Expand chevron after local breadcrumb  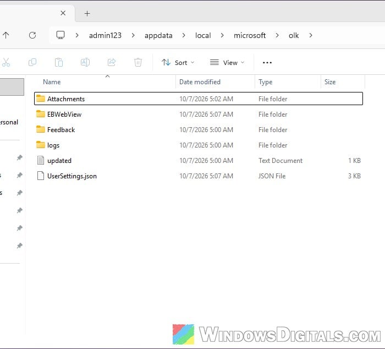pos(222,35)
